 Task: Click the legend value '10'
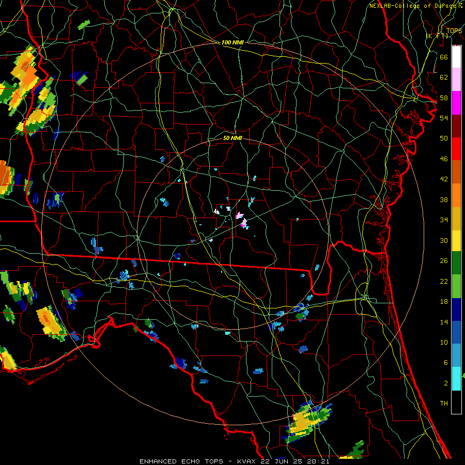[x=444, y=342]
